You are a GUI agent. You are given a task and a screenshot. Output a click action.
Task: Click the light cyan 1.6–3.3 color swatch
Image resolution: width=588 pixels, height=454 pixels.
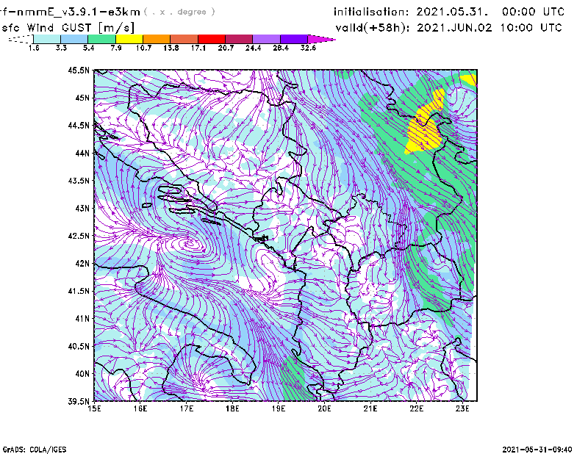coord(47,39)
